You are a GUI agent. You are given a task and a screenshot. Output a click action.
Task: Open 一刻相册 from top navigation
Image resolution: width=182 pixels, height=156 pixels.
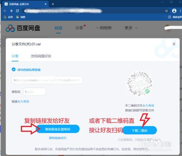(x=104, y=28)
